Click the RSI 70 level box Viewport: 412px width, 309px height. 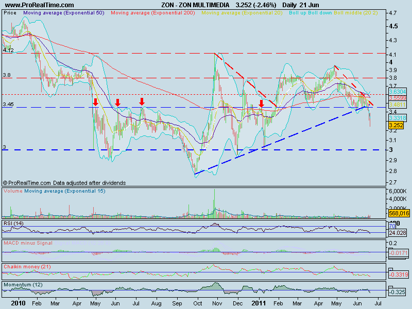(392, 226)
